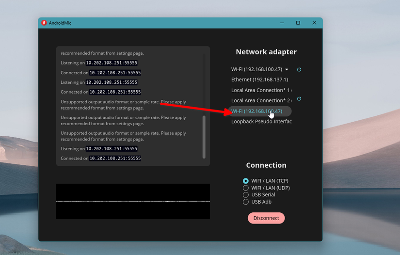Pick Local Area Connection* 2 adapter
400x255 pixels.
pos(260,100)
